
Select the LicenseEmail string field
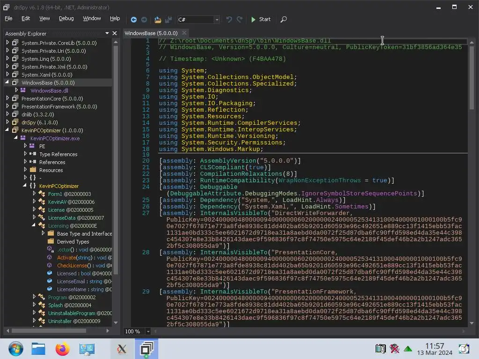84,281
